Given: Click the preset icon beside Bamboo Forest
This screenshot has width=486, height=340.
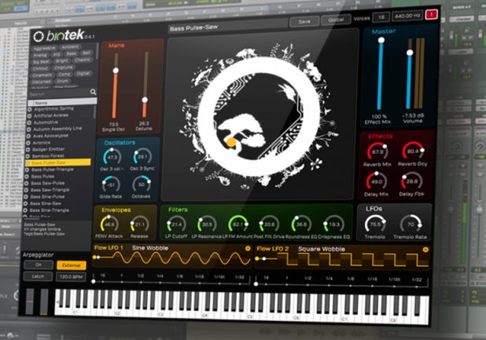Looking at the screenshot, I should pos(28,156).
